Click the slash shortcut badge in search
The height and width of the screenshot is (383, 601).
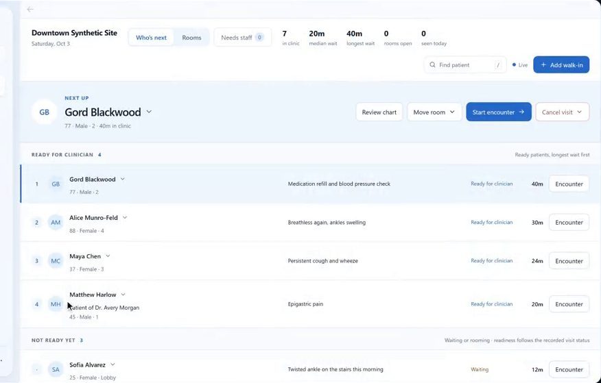pyautogui.click(x=498, y=65)
